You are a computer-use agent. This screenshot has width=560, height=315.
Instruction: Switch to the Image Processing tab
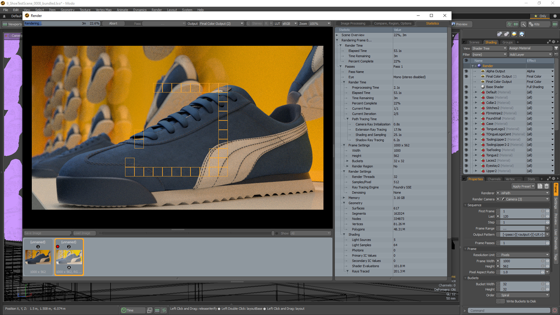pyautogui.click(x=353, y=23)
